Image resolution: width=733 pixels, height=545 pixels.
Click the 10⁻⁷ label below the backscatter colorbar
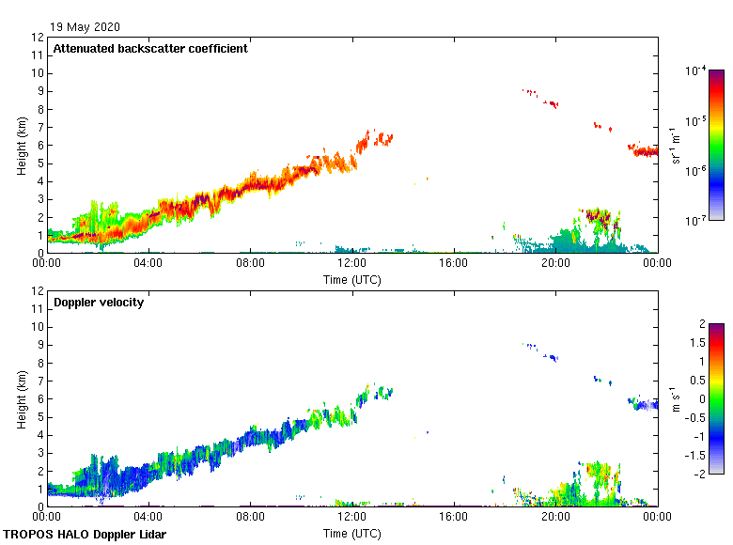pyautogui.click(x=695, y=220)
